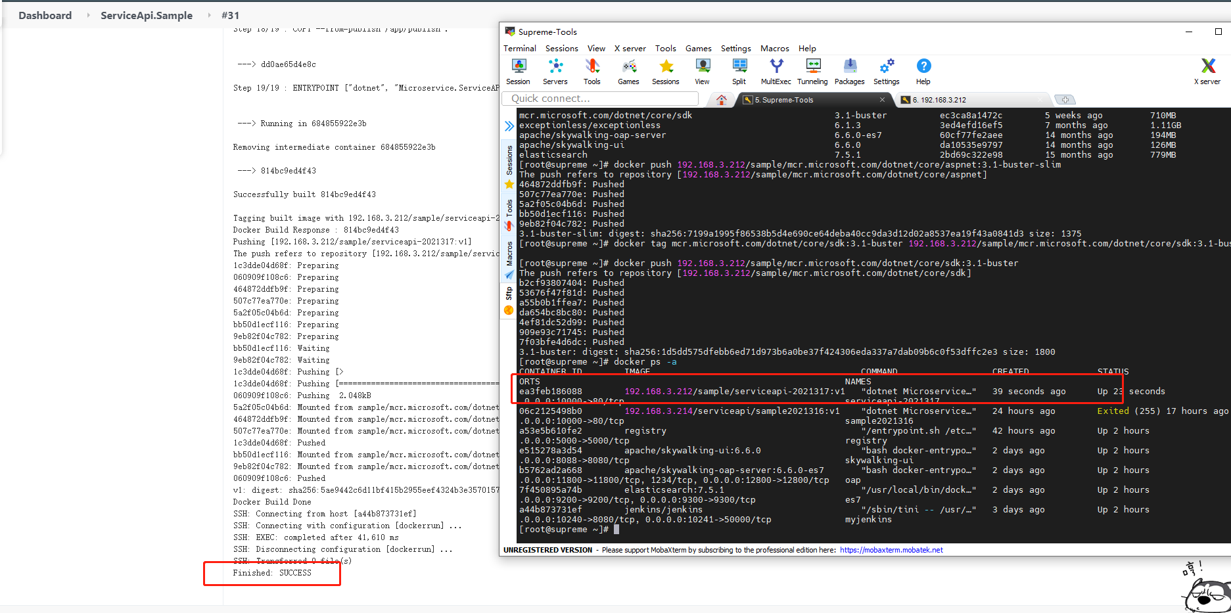This screenshot has width=1231, height=613.
Task: Click the apache/skywalking-ui:6.6.0 image text
Action: point(692,451)
